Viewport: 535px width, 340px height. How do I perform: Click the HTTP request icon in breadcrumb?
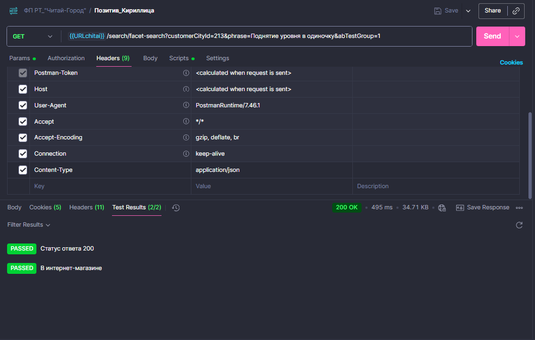[14, 11]
